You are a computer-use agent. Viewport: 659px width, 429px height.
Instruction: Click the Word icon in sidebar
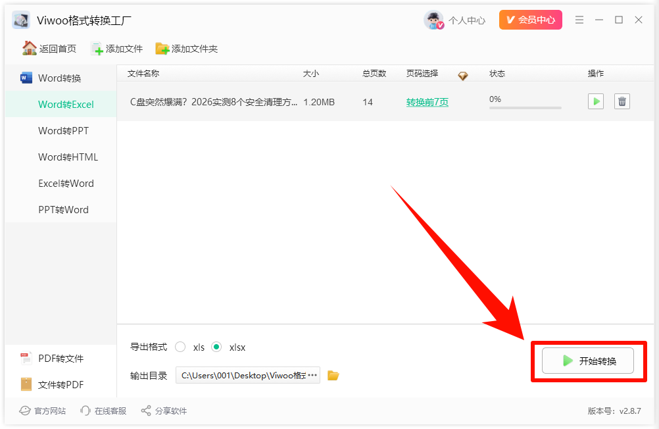26,78
